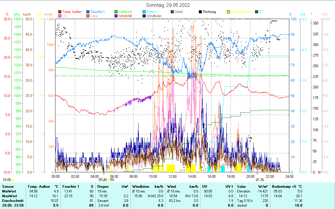
Task: Click the dark green ET legend swatch
Action: (257, 12)
